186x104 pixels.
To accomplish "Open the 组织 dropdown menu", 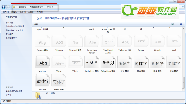I will (37, 24).
